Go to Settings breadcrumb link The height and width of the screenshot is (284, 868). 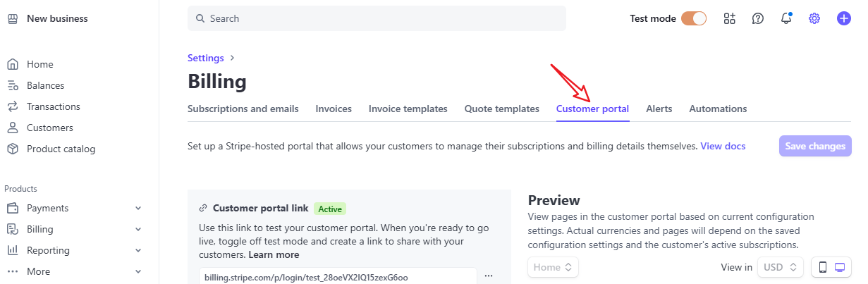(x=206, y=58)
